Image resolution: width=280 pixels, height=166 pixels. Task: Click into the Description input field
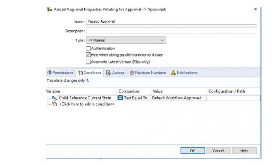click(171, 31)
